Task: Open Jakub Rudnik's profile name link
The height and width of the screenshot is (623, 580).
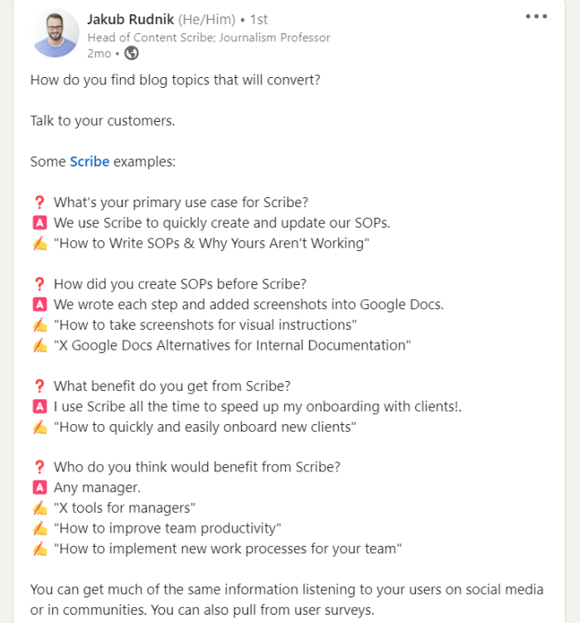Action: click(x=131, y=19)
